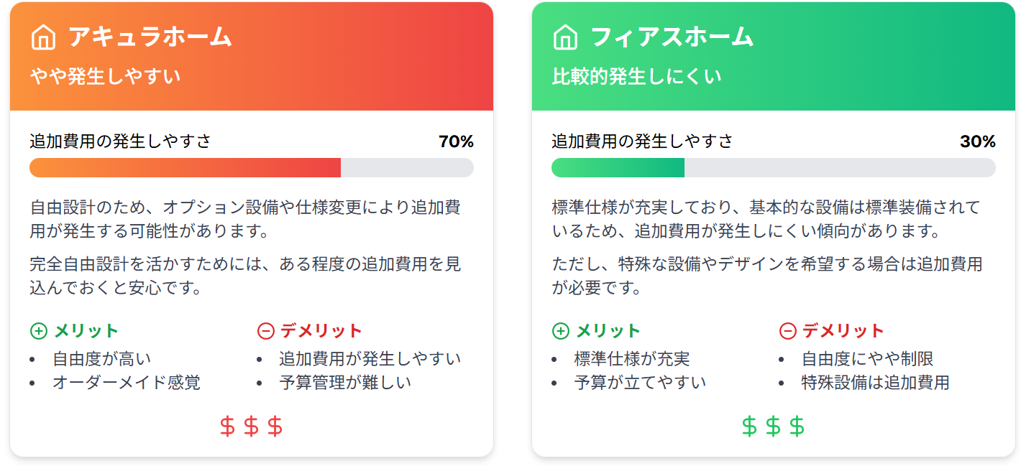Click the 70% percentage label
This screenshot has width=1021, height=466.
456,141
